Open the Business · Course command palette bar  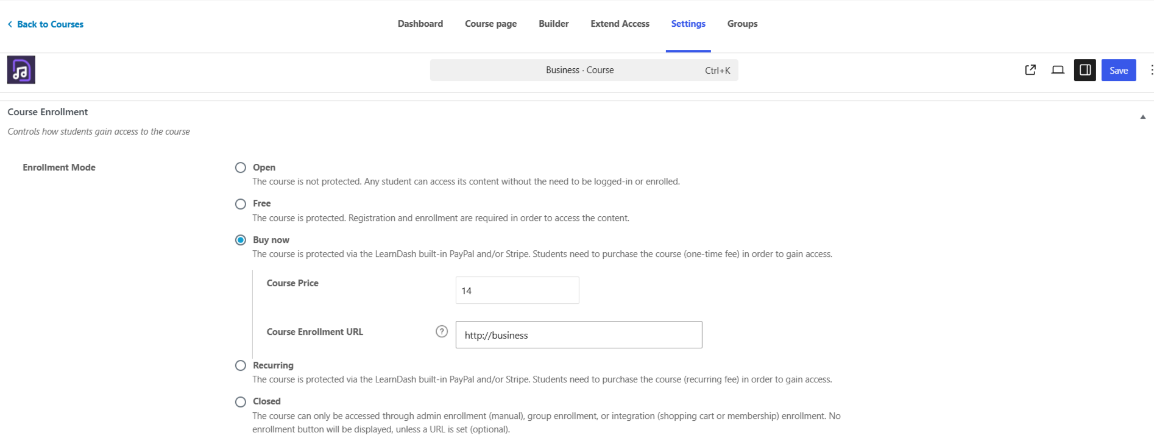(x=584, y=70)
